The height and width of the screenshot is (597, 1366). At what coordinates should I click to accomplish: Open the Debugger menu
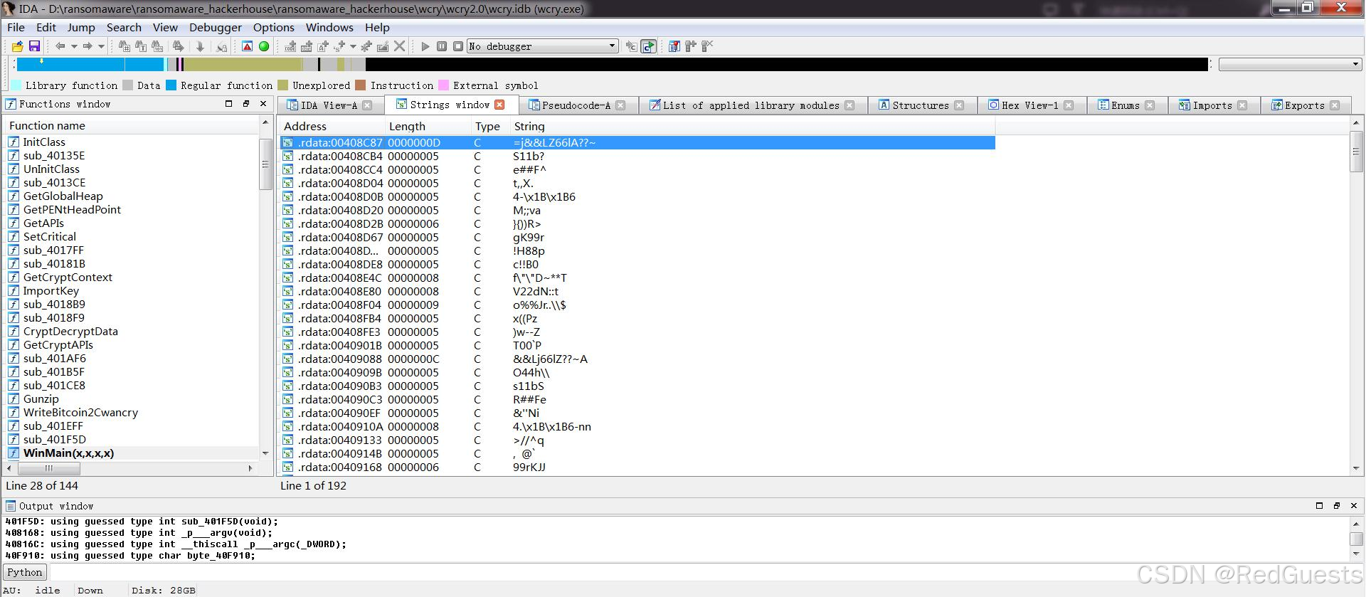[216, 27]
